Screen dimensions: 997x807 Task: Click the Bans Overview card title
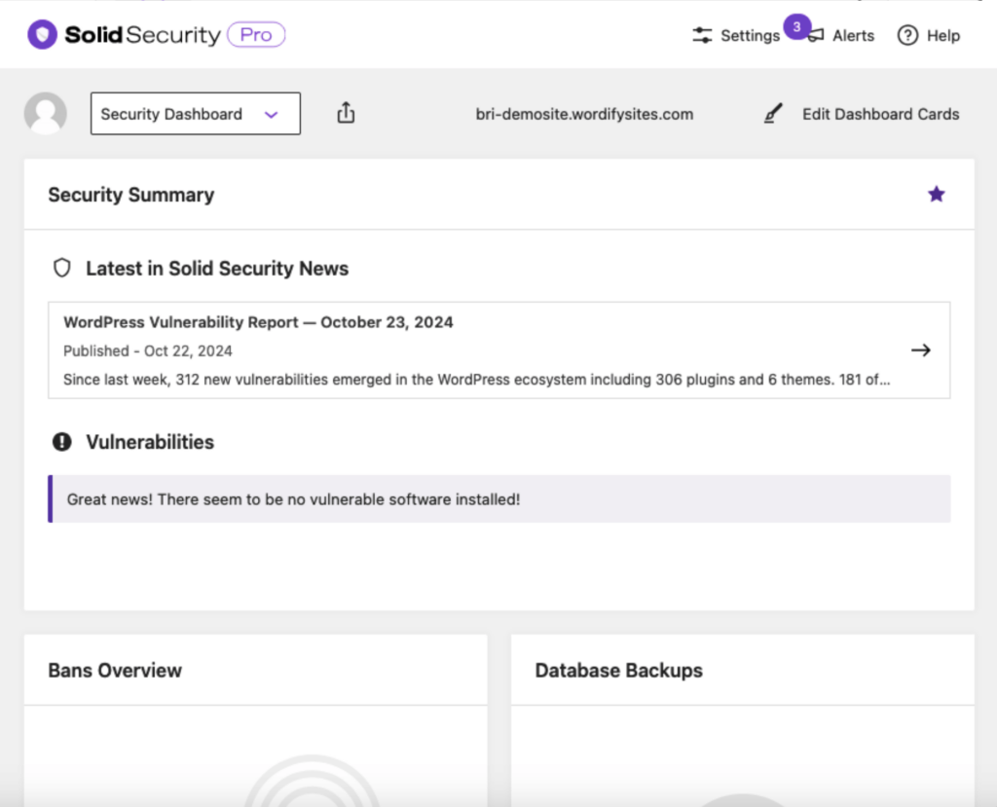(115, 671)
